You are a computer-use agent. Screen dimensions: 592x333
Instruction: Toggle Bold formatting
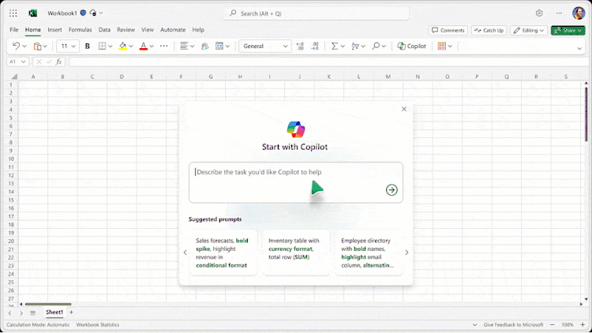87,46
